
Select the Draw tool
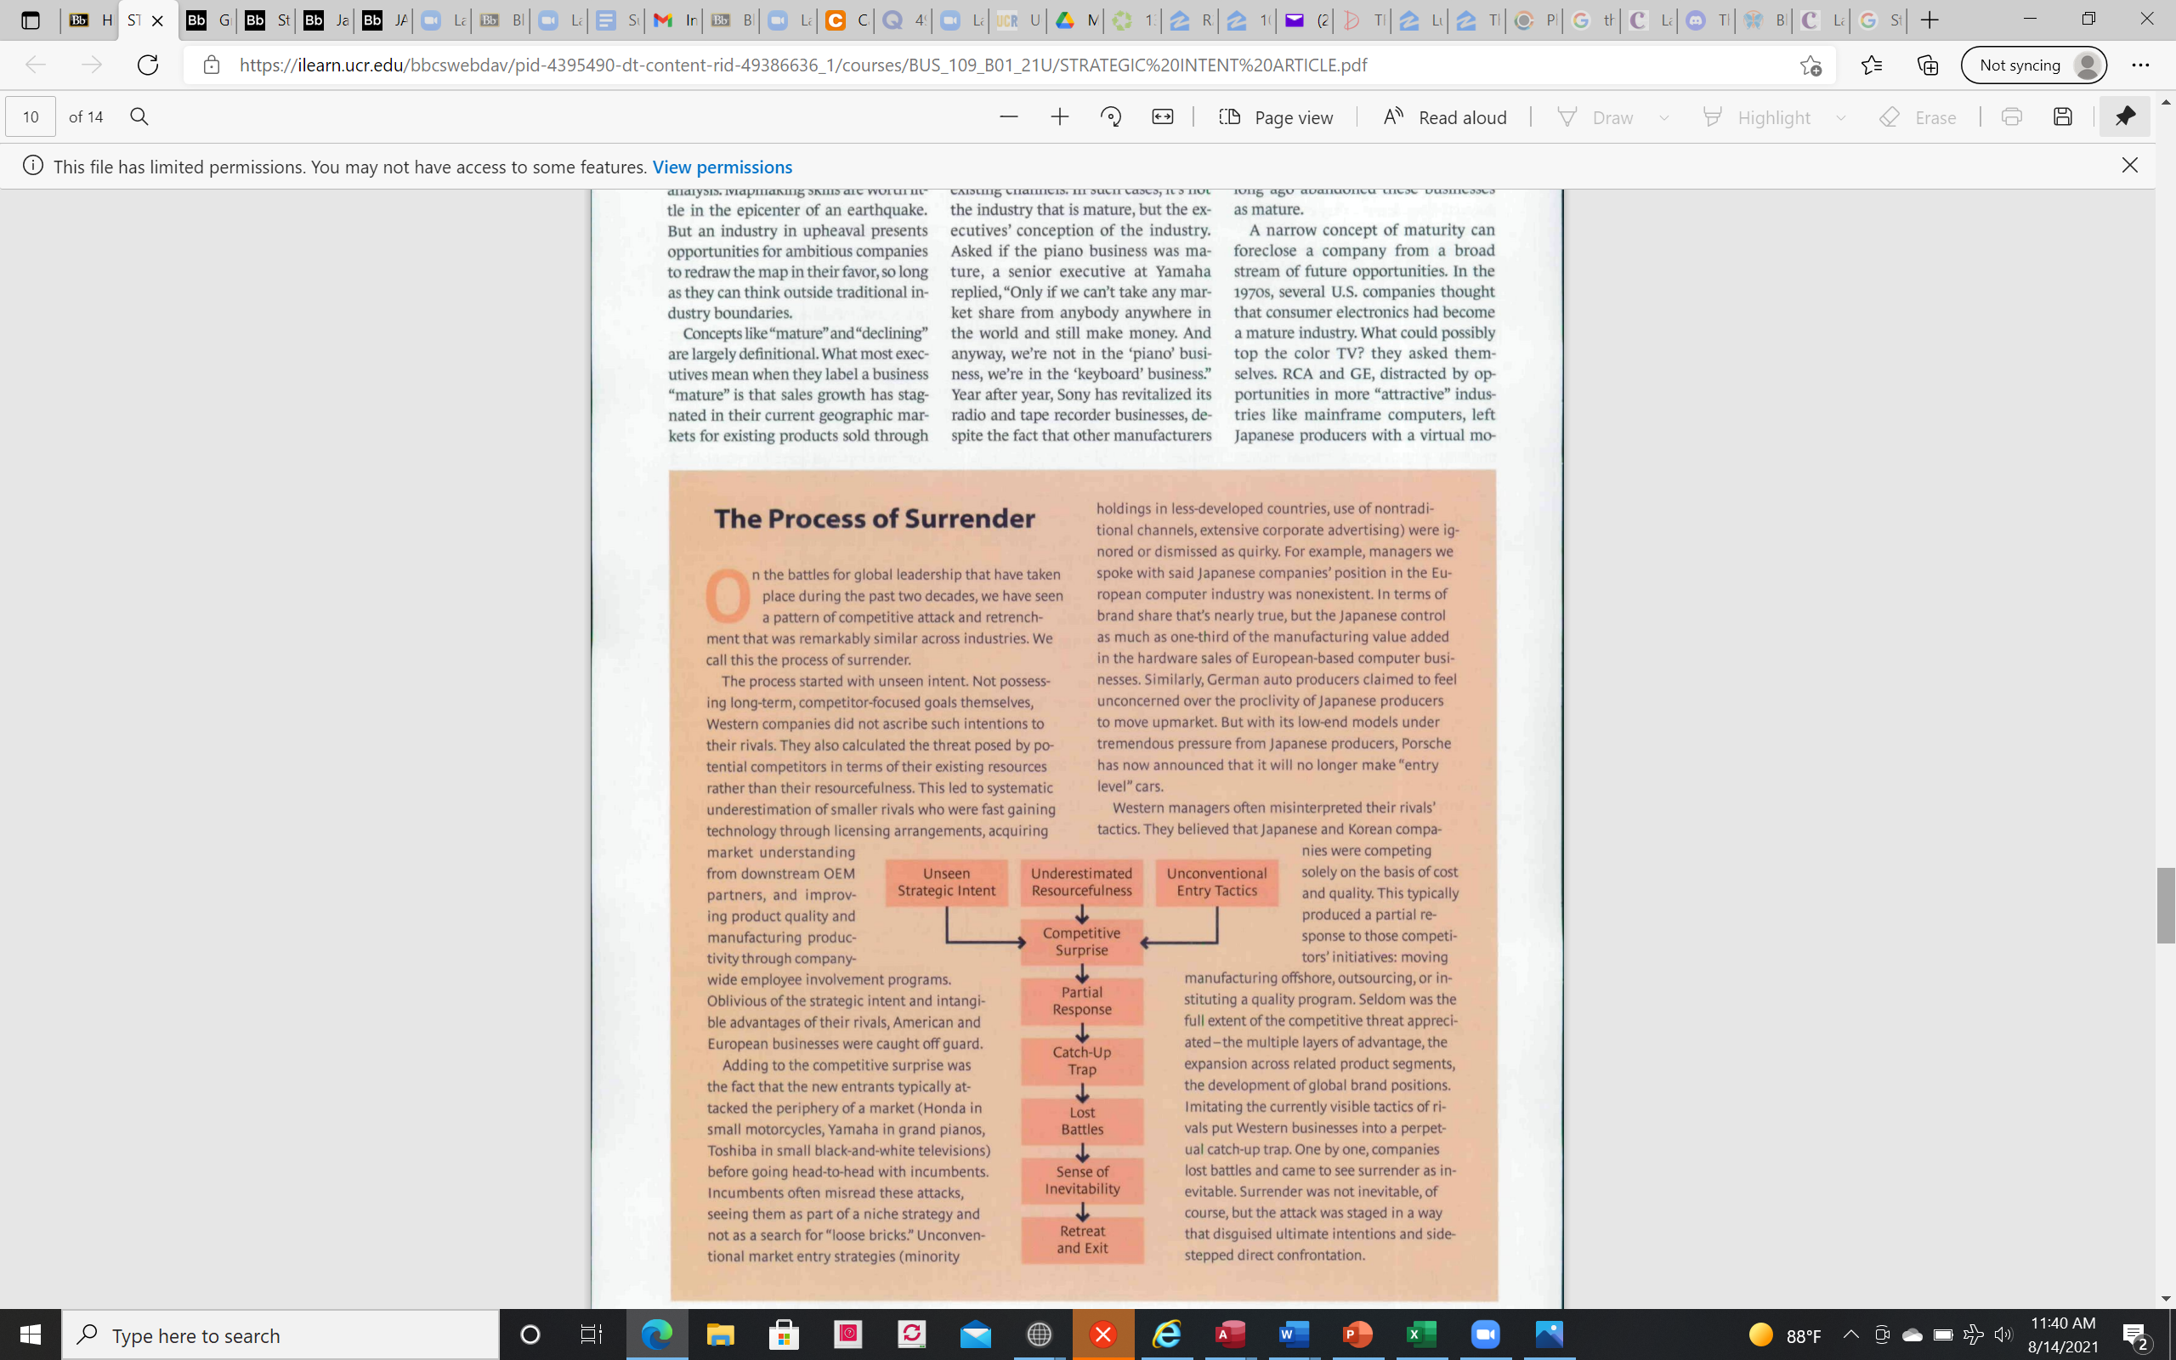click(1595, 117)
